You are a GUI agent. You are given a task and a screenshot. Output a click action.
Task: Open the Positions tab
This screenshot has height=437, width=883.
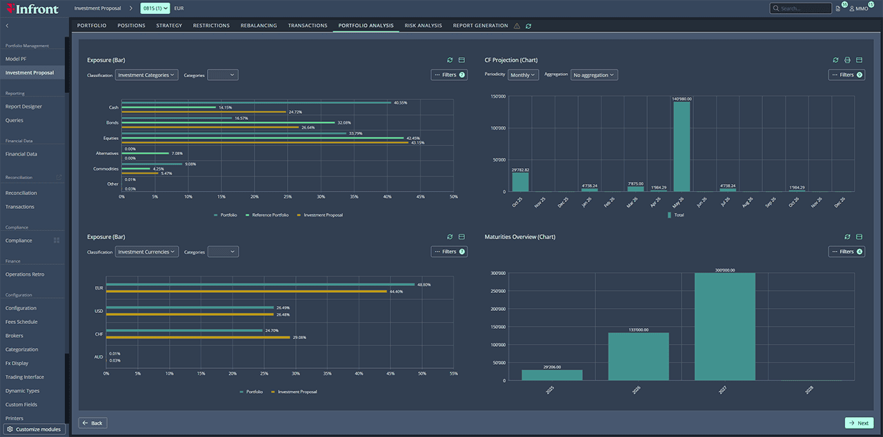pos(131,25)
